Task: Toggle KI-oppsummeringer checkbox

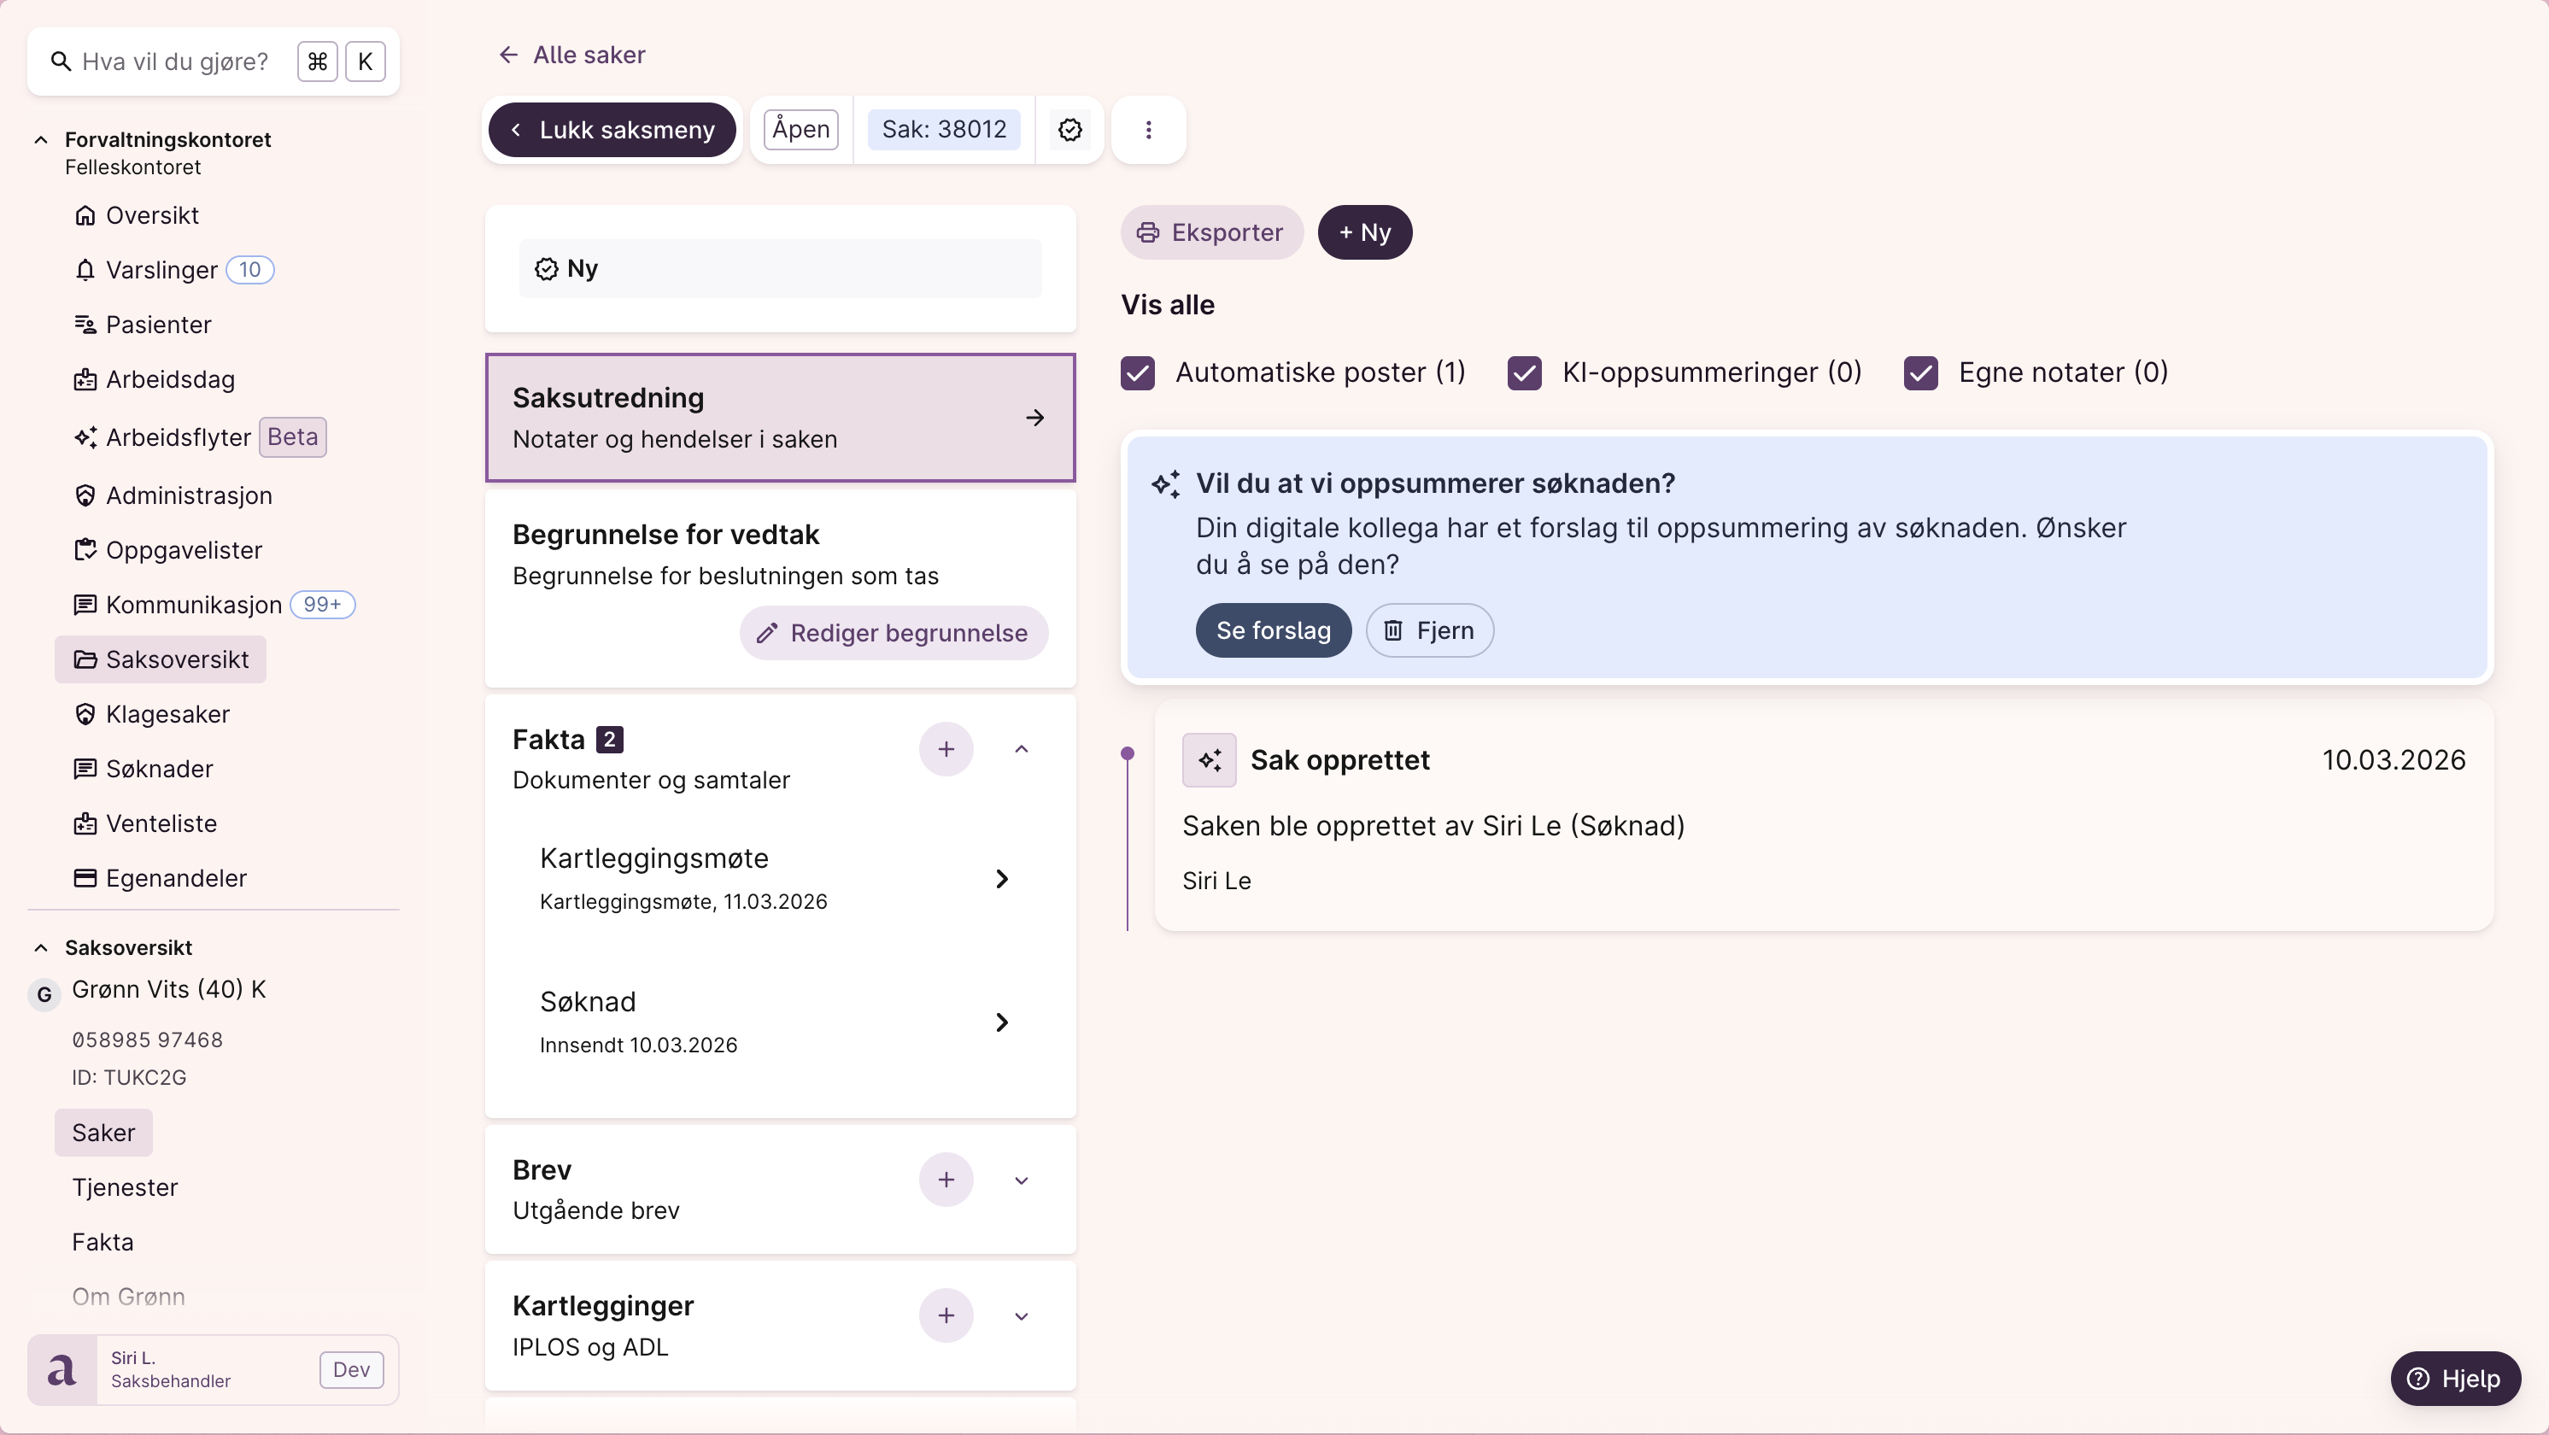Action: 1524,373
